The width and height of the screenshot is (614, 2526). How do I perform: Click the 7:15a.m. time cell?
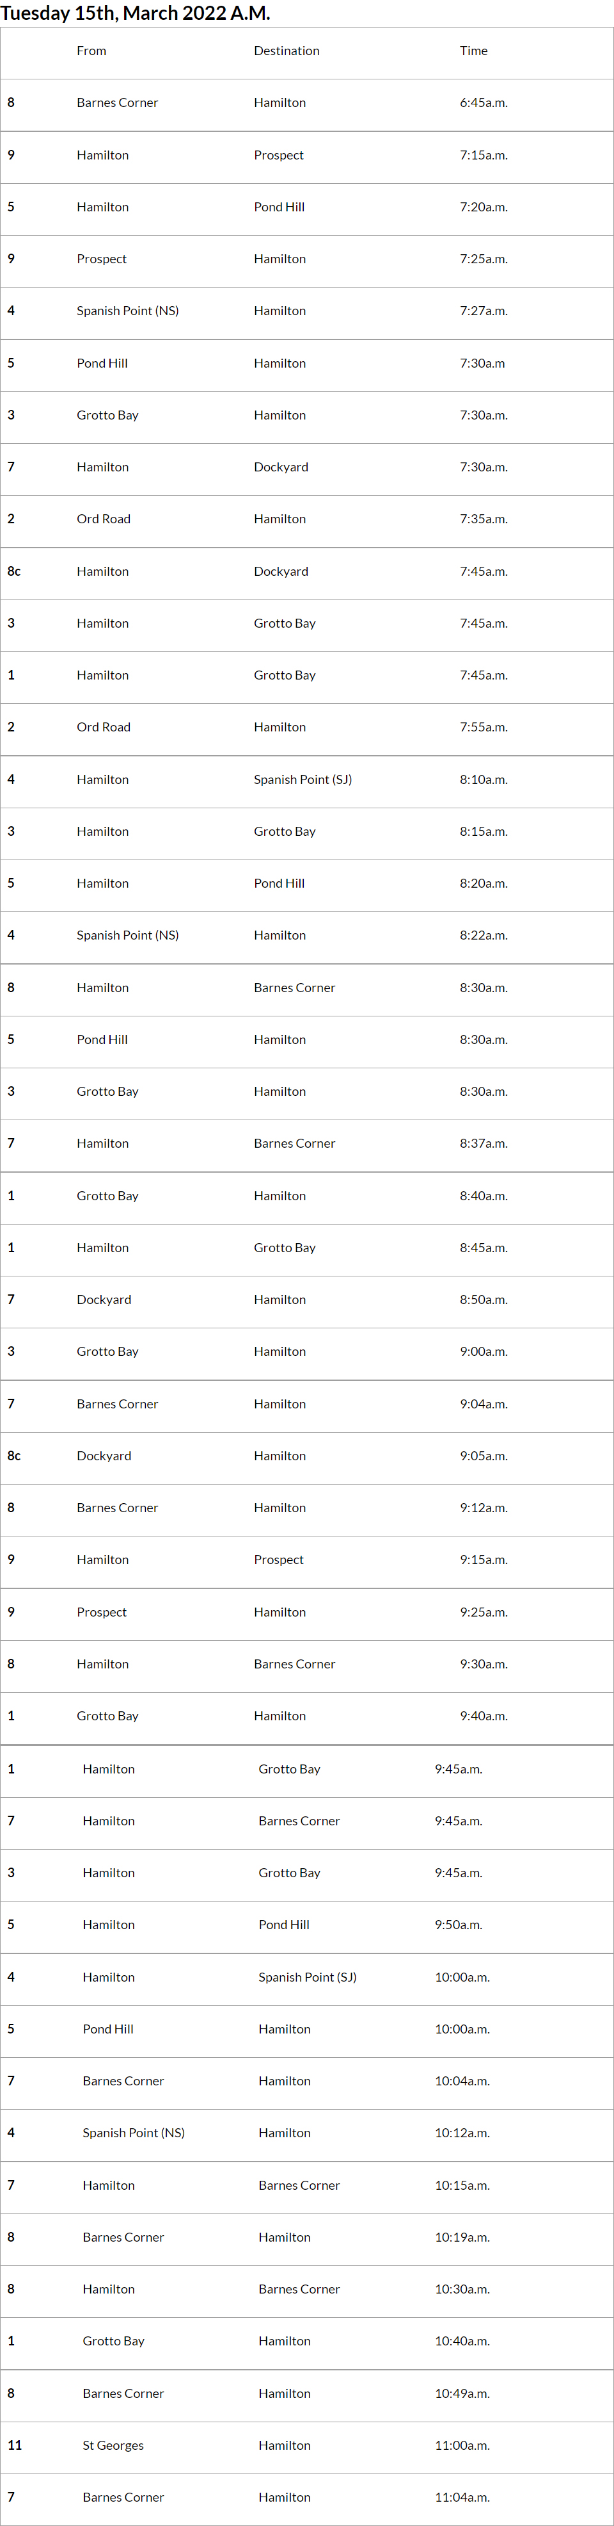pyautogui.click(x=483, y=155)
